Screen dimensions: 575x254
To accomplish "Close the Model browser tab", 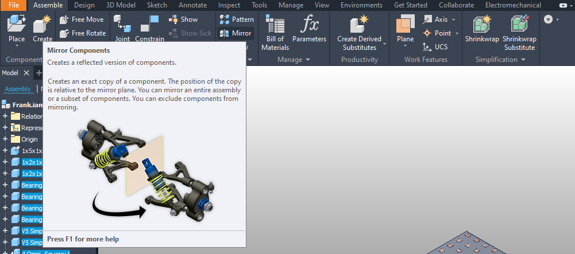I will click(26, 73).
